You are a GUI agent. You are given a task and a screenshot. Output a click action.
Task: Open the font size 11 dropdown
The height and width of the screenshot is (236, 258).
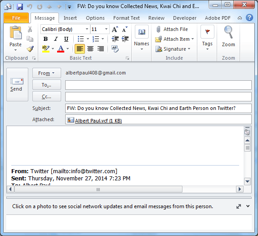click(106, 29)
